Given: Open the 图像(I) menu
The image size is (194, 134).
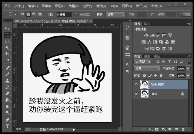Looking at the screenshot, I should (46, 6).
